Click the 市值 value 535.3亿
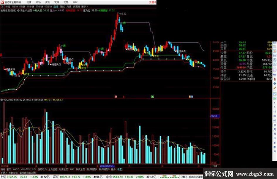 coord(267,60)
